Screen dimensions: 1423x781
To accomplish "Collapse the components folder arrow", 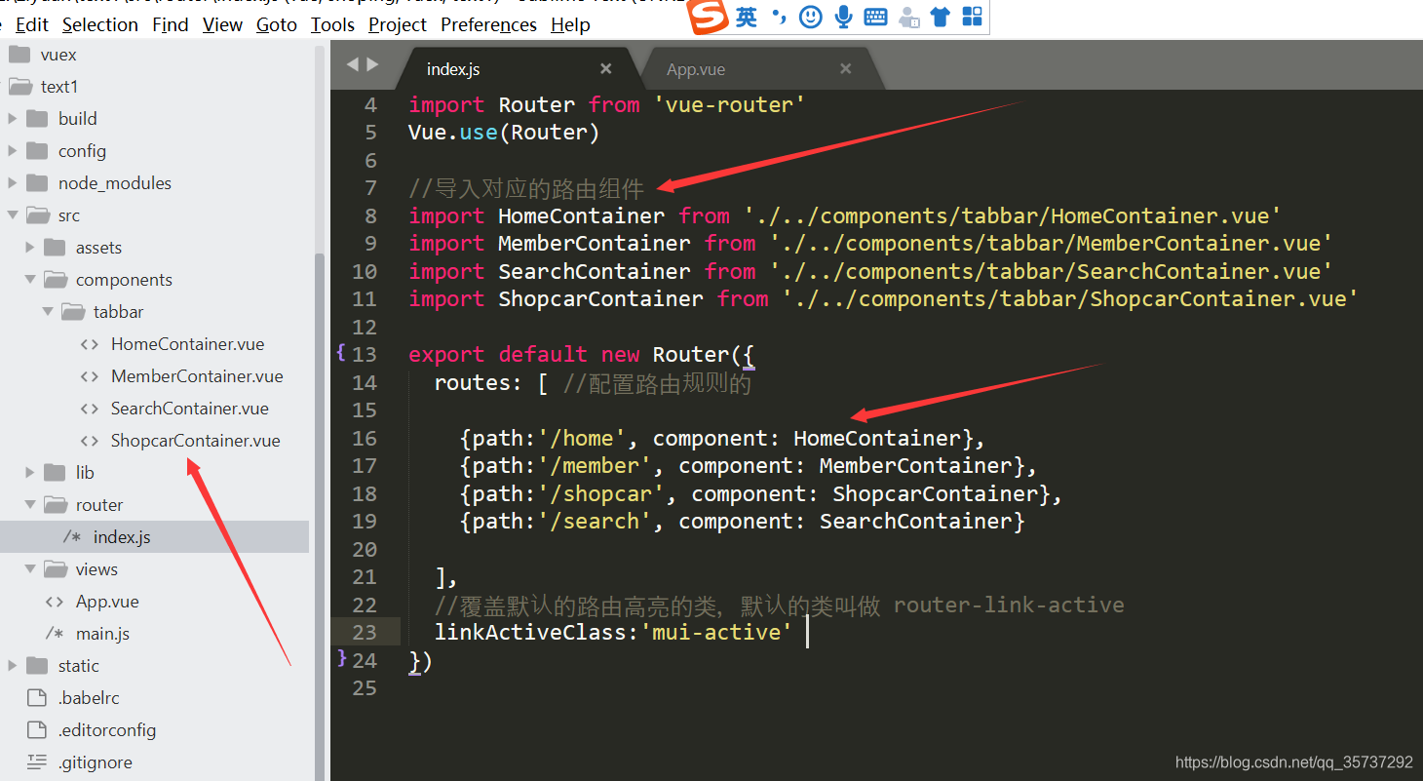I will pyautogui.click(x=30, y=280).
